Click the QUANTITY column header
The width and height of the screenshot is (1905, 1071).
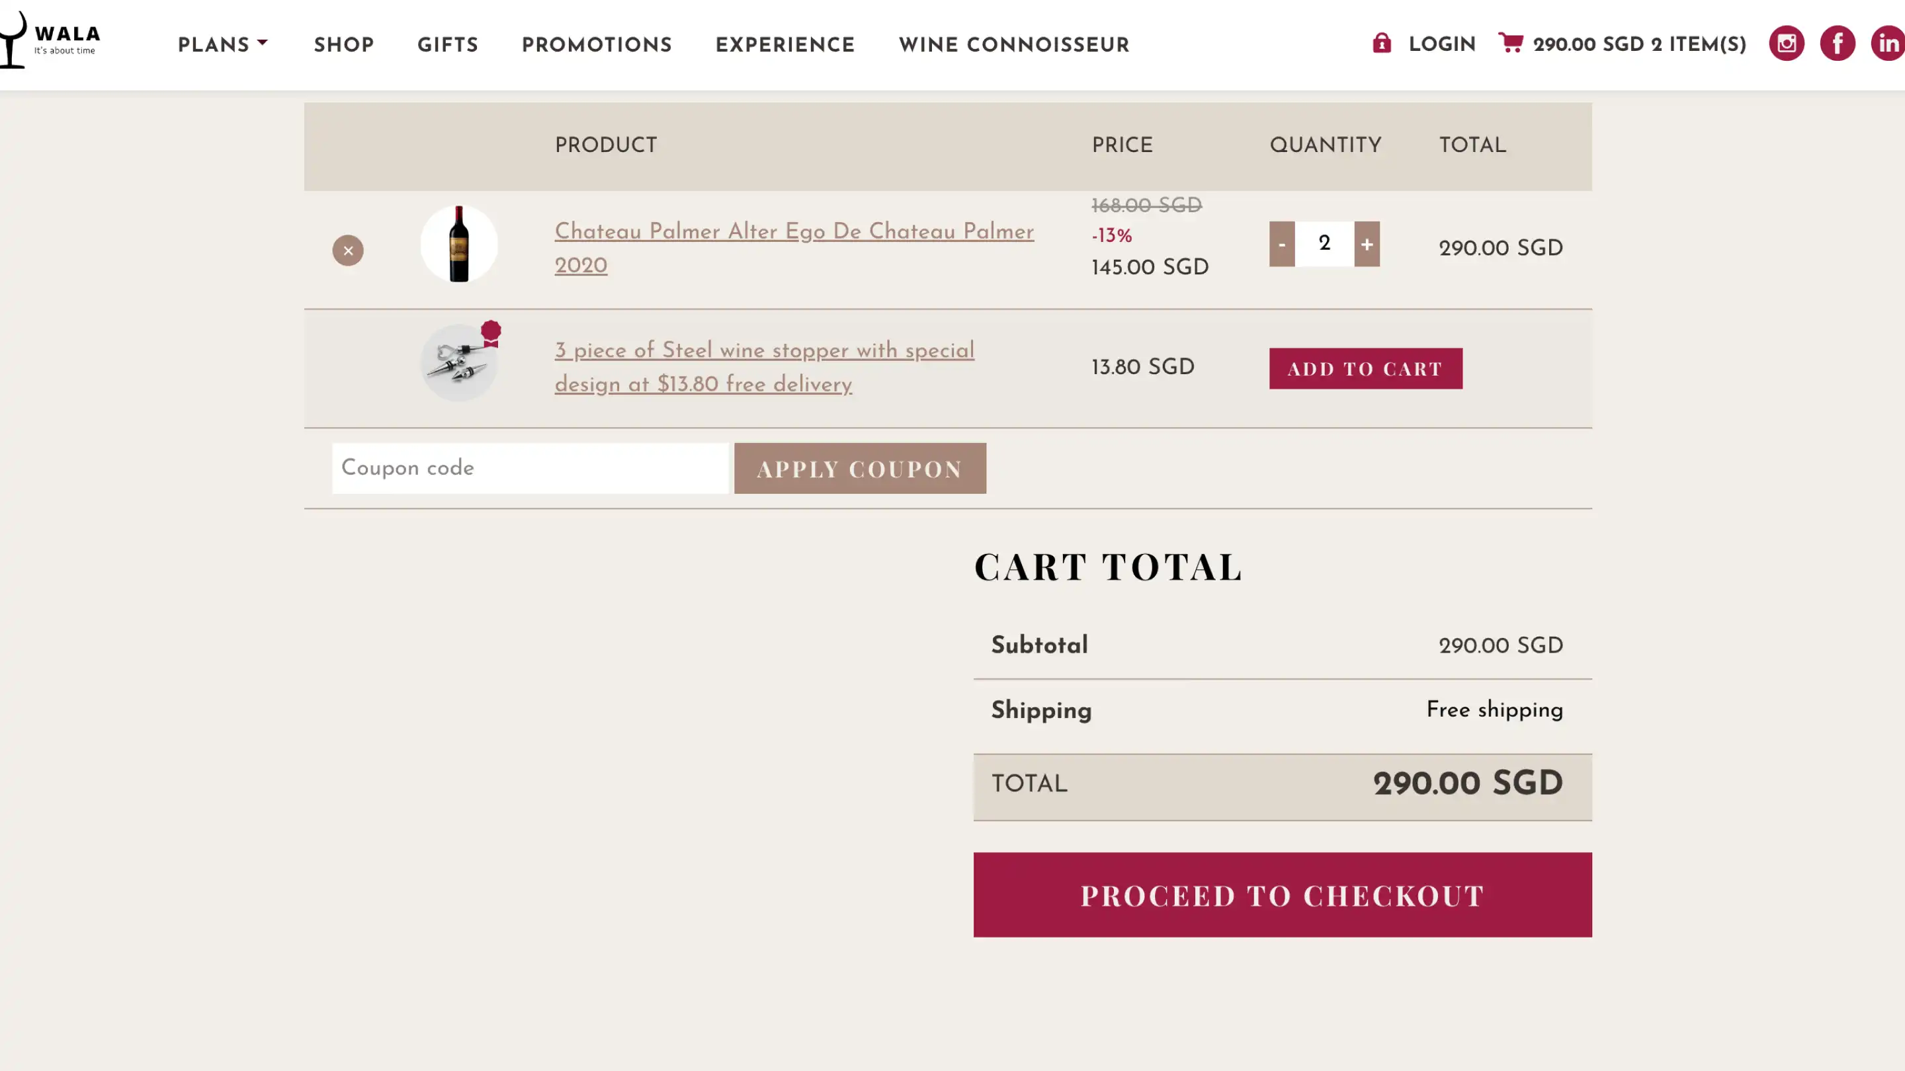pyautogui.click(x=1325, y=145)
